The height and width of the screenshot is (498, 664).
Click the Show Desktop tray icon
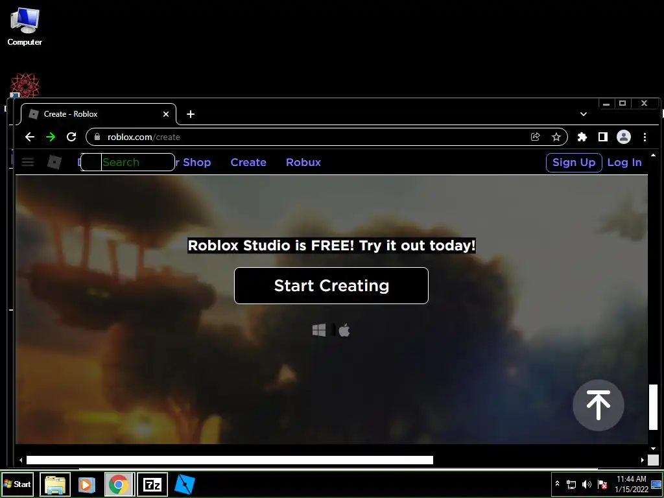click(x=656, y=484)
